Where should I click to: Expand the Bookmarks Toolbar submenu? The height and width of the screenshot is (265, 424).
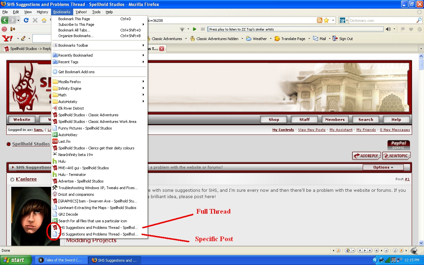(x=99, y=45)
